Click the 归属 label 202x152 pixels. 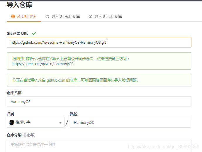(11, 114)
